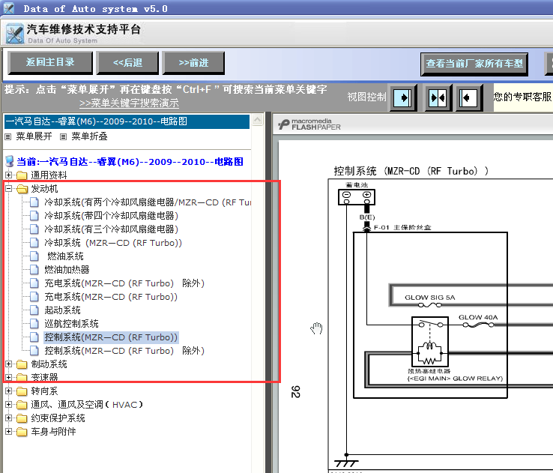Viewport: 553px width, 473px height.
Task: Open 控制系统(MZR-CD (RF Turbo) 除外) document
Action: (x=124, y=351)
